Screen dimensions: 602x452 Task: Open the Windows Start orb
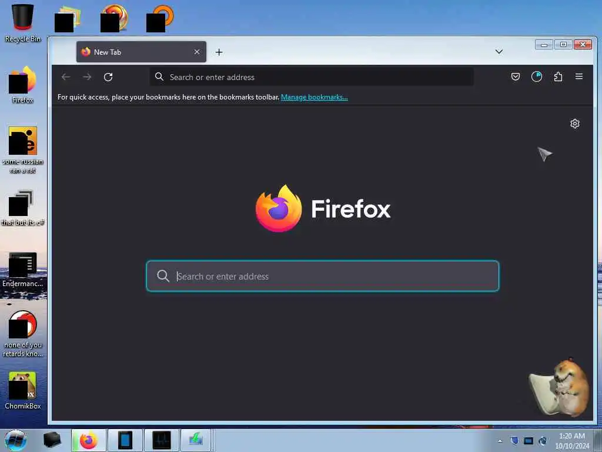point(15,440)
